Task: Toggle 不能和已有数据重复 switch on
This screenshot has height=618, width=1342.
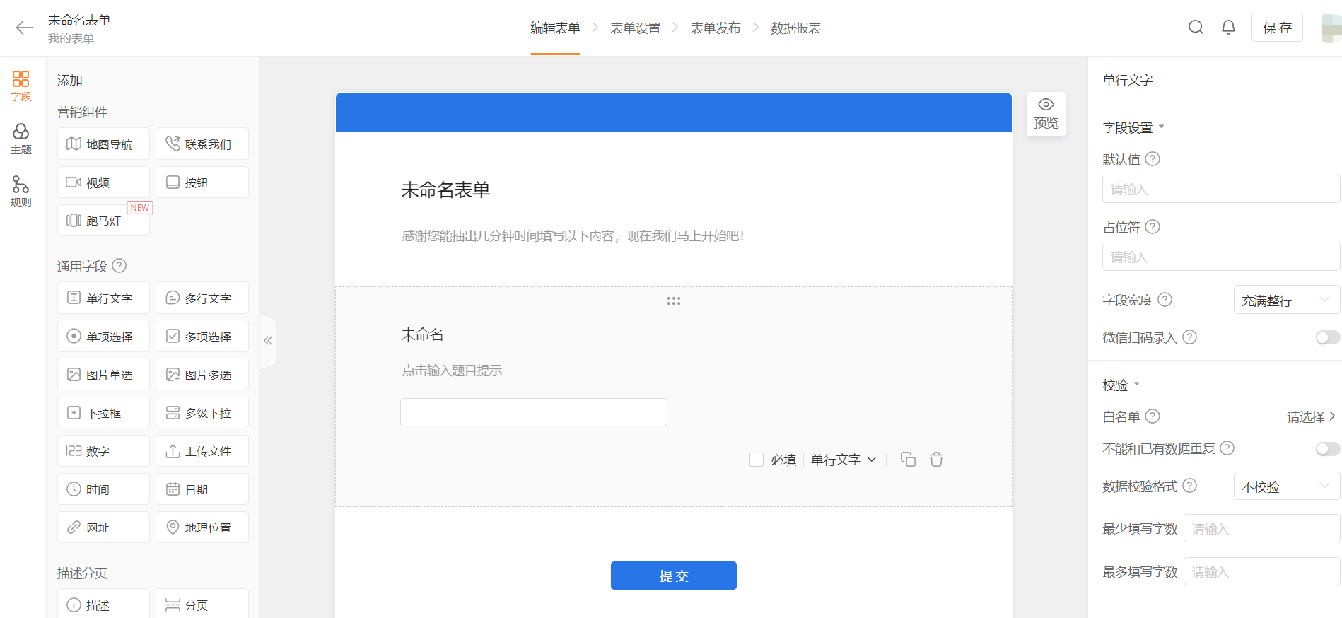Action: coord(1326,449)
